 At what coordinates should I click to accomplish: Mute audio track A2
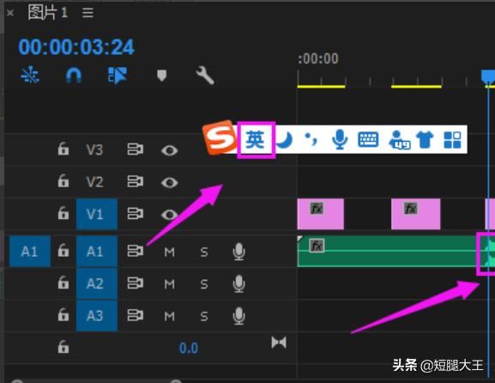pyautogui.click(x=170, y=284)
